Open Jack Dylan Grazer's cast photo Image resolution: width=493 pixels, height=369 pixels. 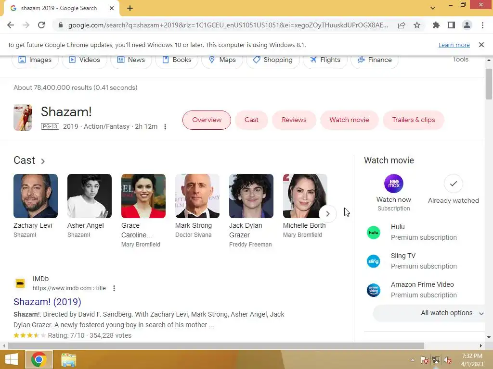click(x=251, y=196)
